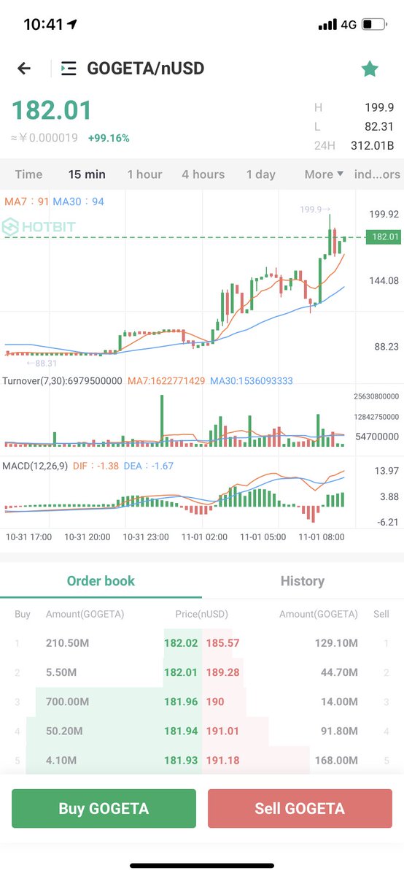Switch to the History tab
The image size is (404, 876).
click(302, 581)
